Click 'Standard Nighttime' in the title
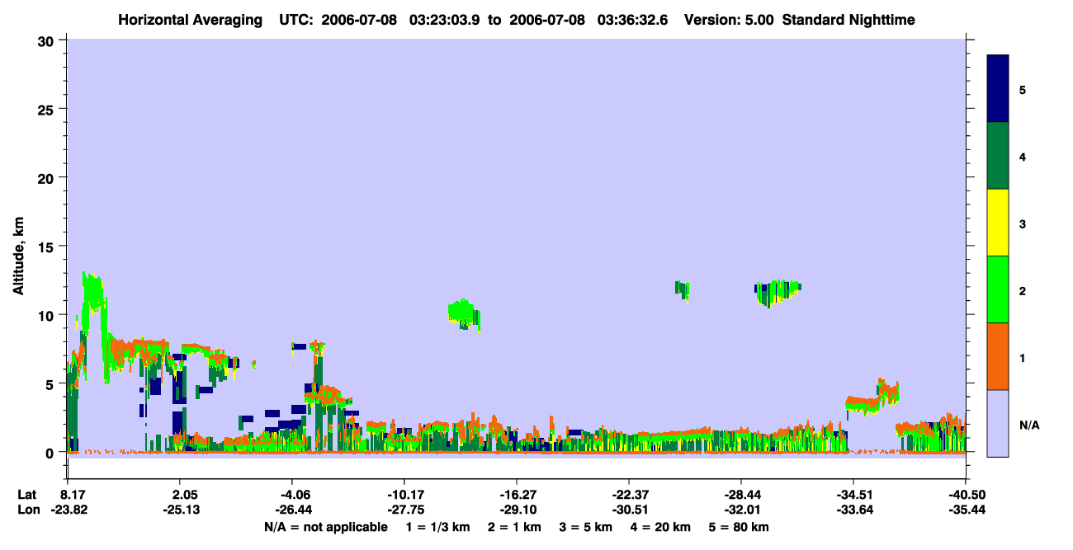The image size is (1073, 550). (x=848, y=19)
